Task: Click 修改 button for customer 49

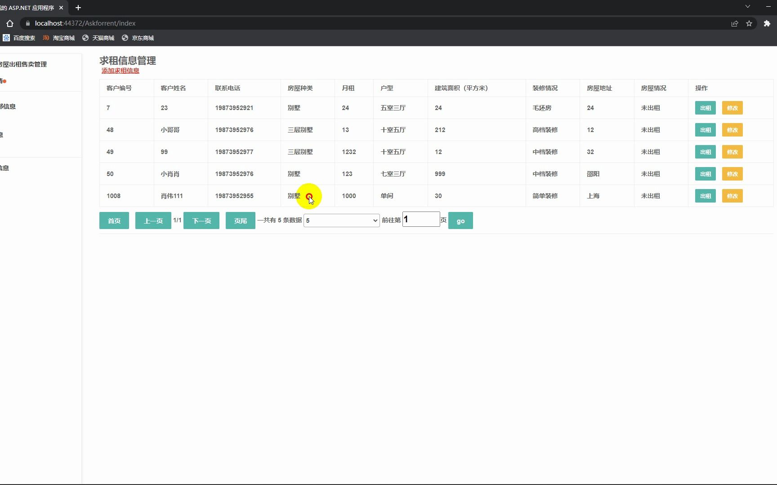Action: click(732, 152)
